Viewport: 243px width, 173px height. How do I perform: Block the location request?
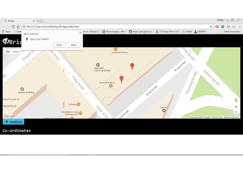74,45
